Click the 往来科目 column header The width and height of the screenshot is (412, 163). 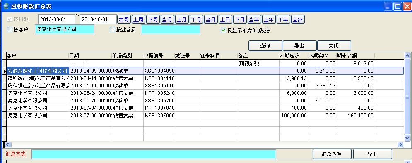tap(219, 56)
